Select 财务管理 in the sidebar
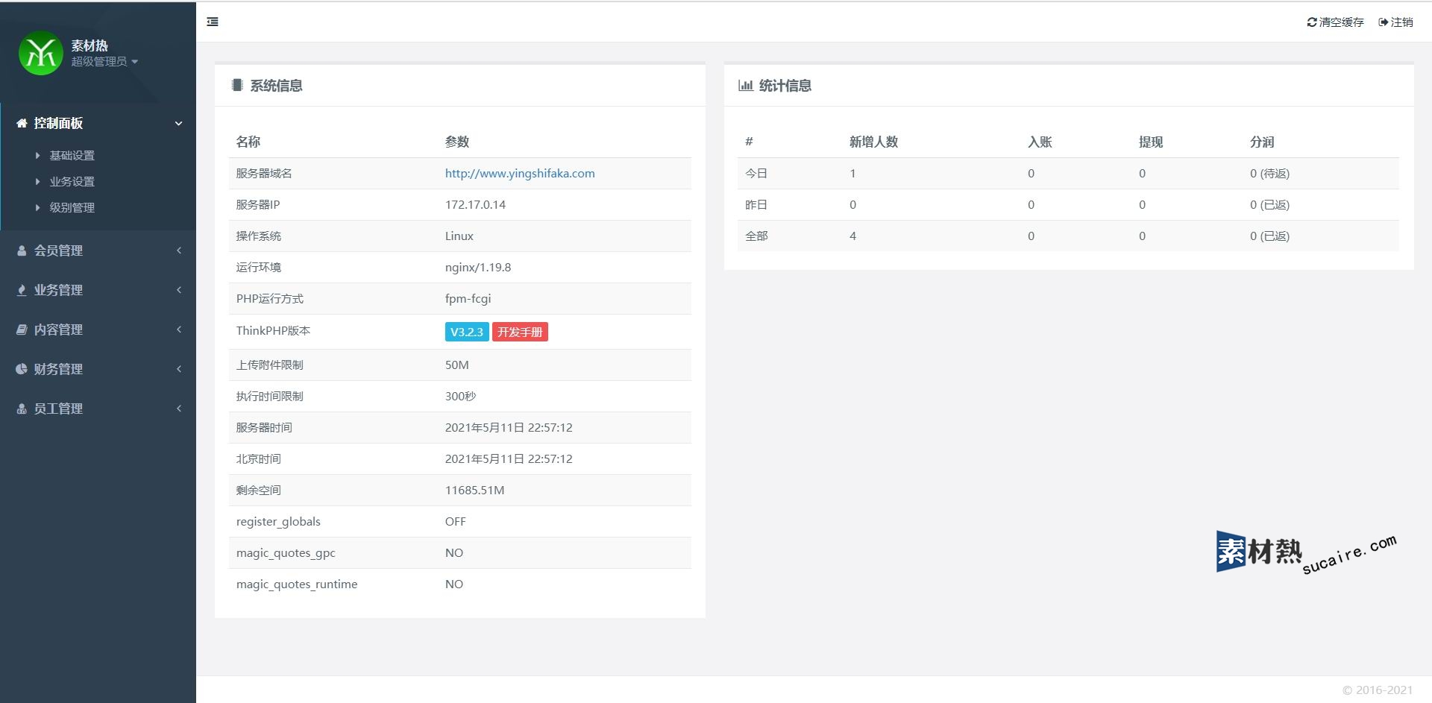 coord(58,369)
